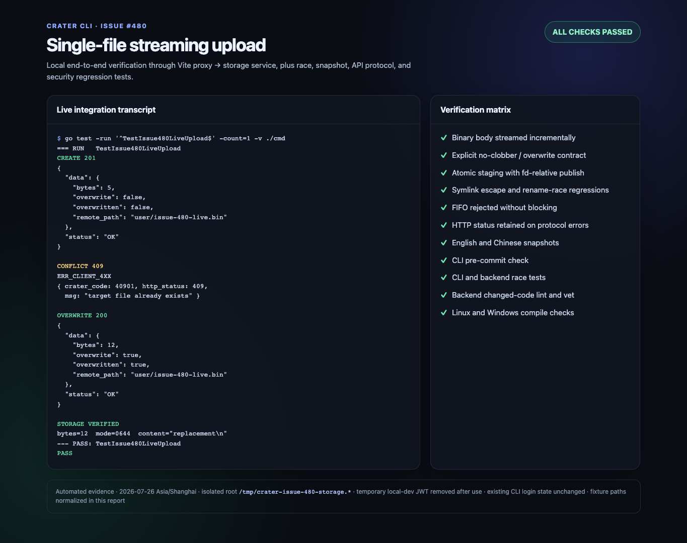This screenshot has height=543, width=687.
Task: Click the /tmp/crater-issue-480-storage.* path in footer
Action: click(x=295, y=492)
